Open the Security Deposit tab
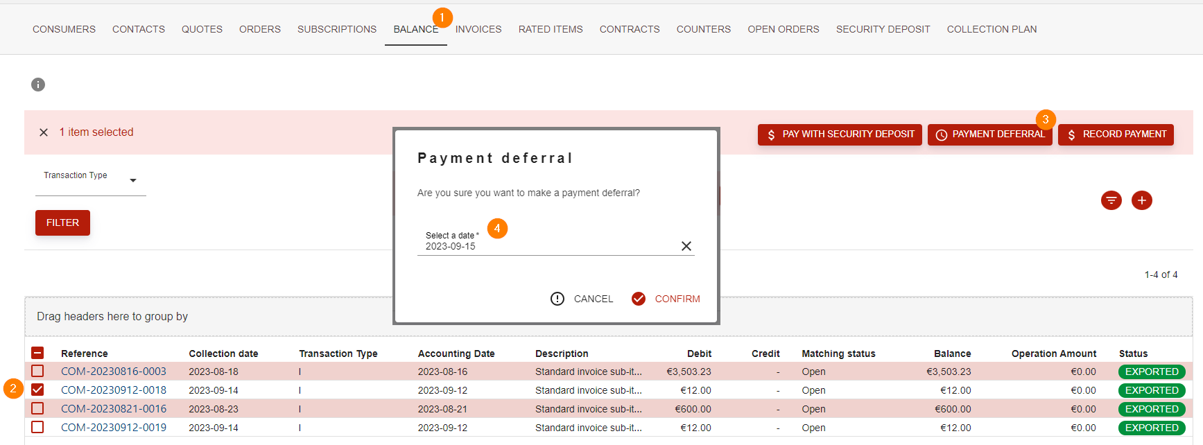 (x=883, y=29)
